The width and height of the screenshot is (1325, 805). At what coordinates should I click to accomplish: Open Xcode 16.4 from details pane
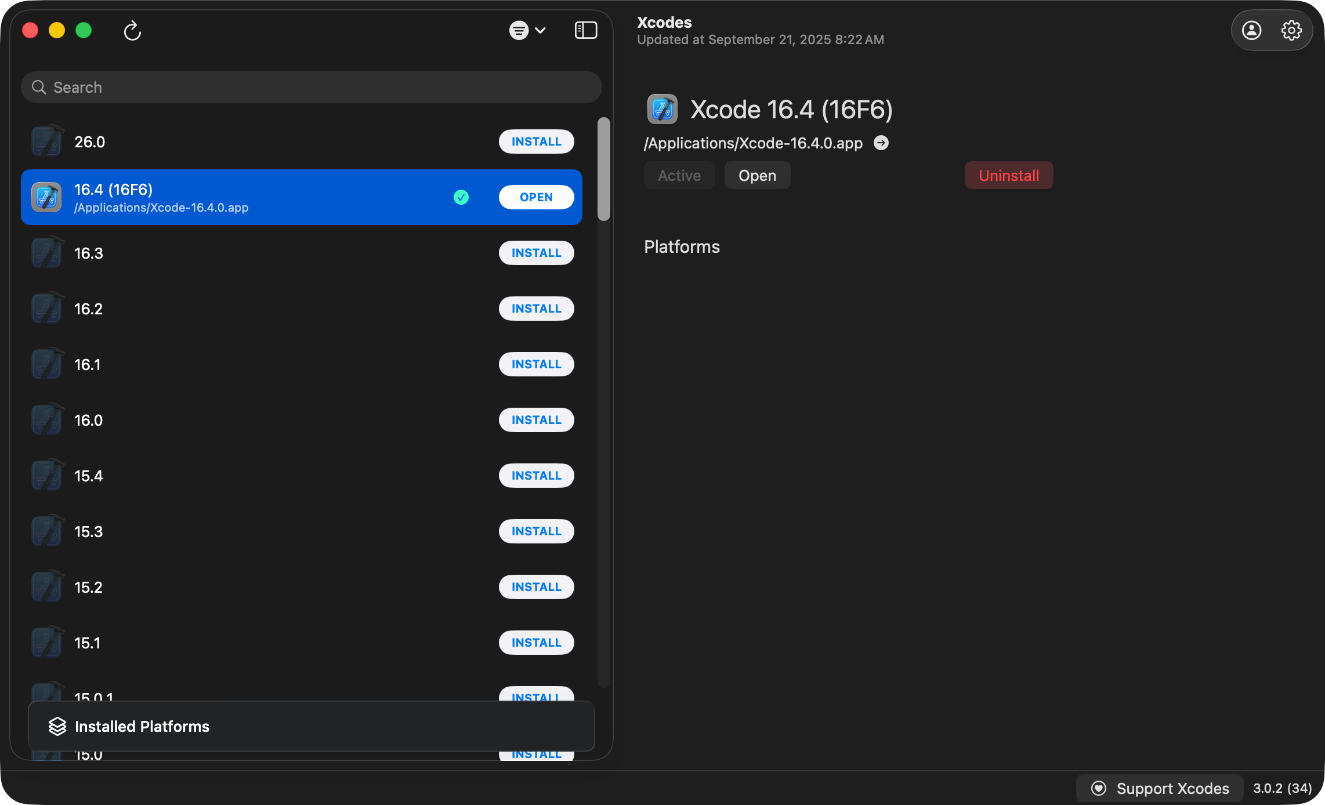click(756, 175)
